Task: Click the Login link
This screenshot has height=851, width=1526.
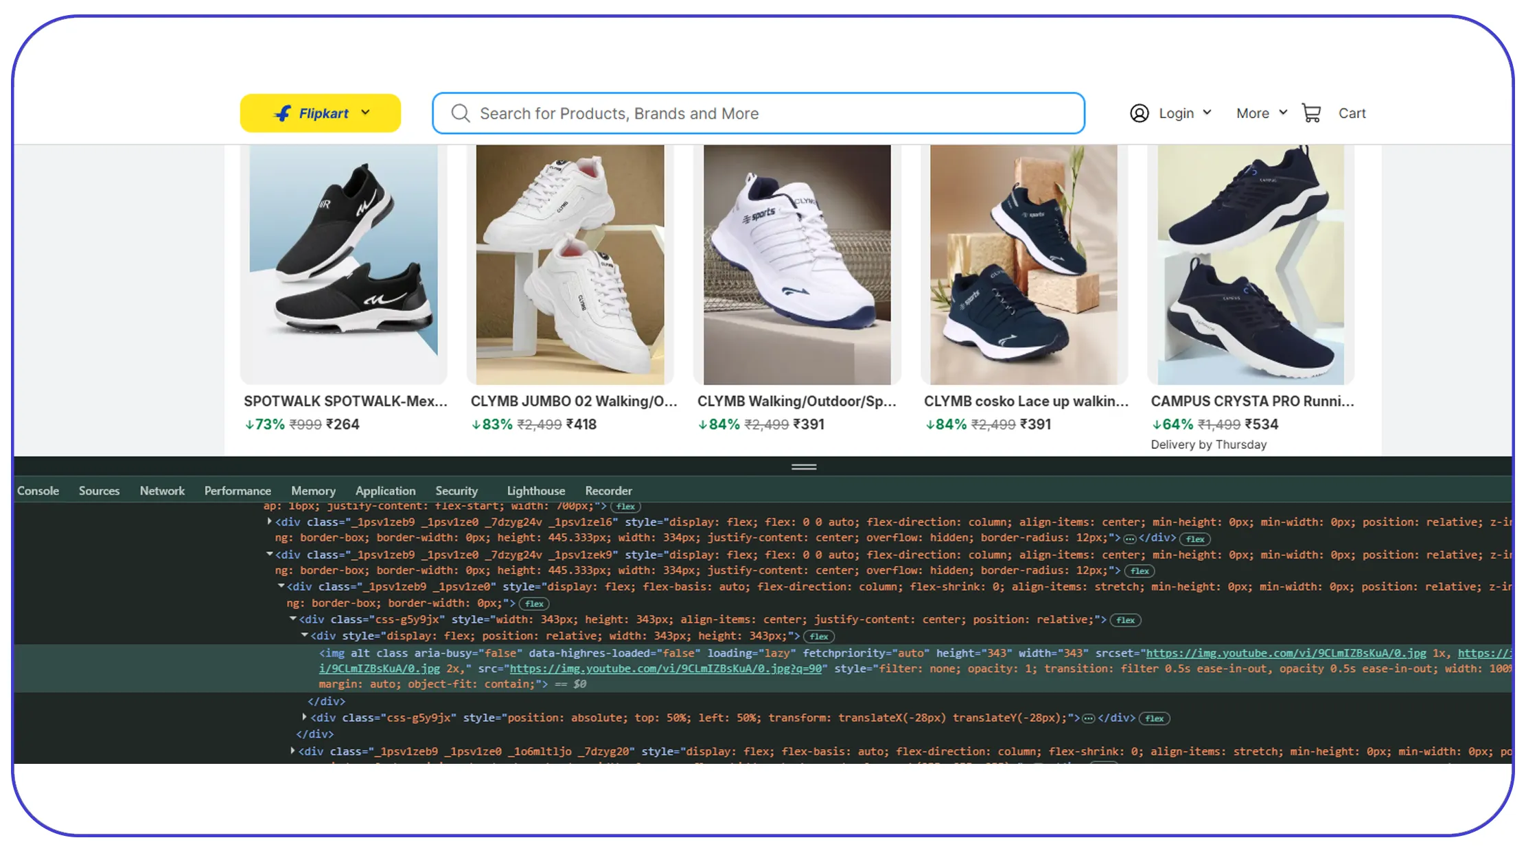Action: (1176, 113)
